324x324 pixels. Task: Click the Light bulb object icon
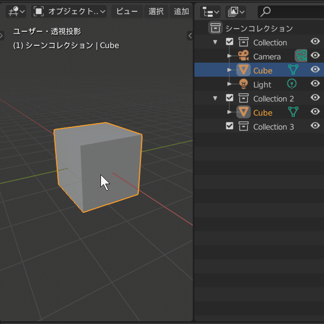pyautogui.click(x=244, y=84)
